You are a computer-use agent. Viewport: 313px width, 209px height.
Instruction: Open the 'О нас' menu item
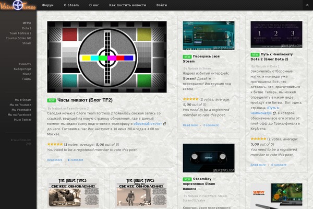coord(94,5)
